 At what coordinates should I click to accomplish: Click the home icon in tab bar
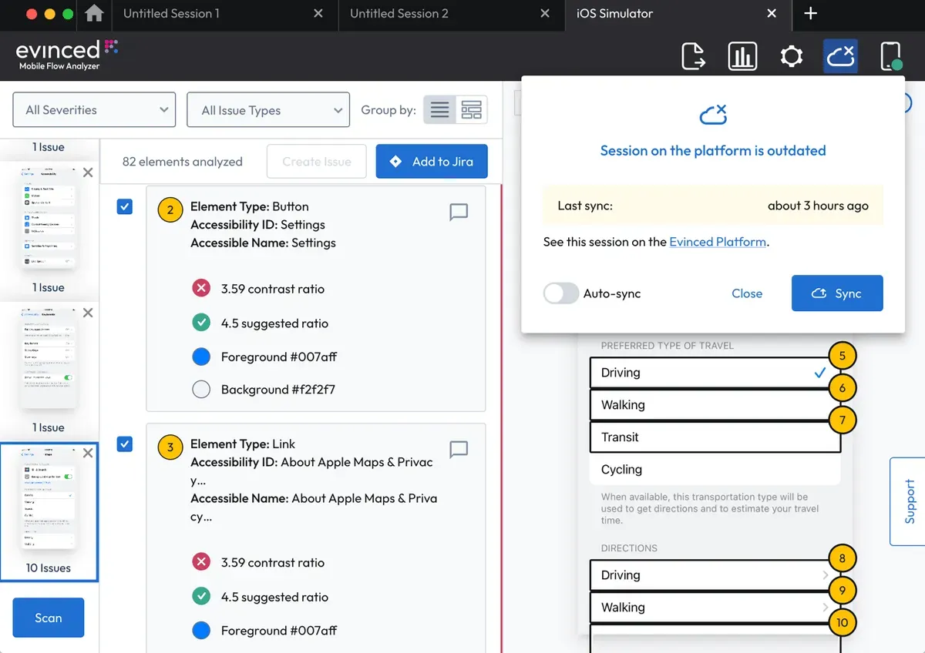click(94, 13)
